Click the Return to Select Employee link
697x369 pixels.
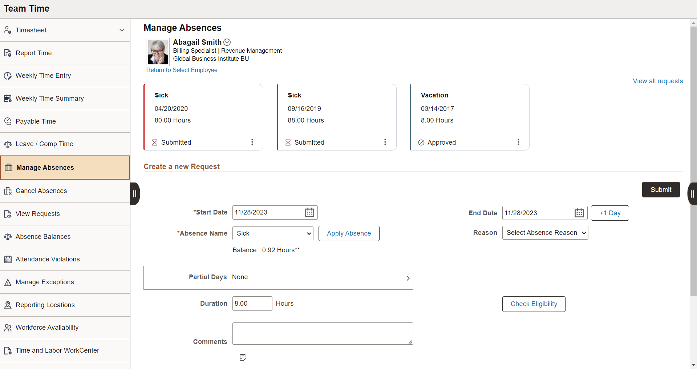[182, 70]
